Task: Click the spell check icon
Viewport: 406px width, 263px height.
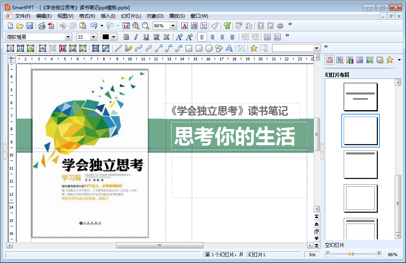Action: pos(239,26)
